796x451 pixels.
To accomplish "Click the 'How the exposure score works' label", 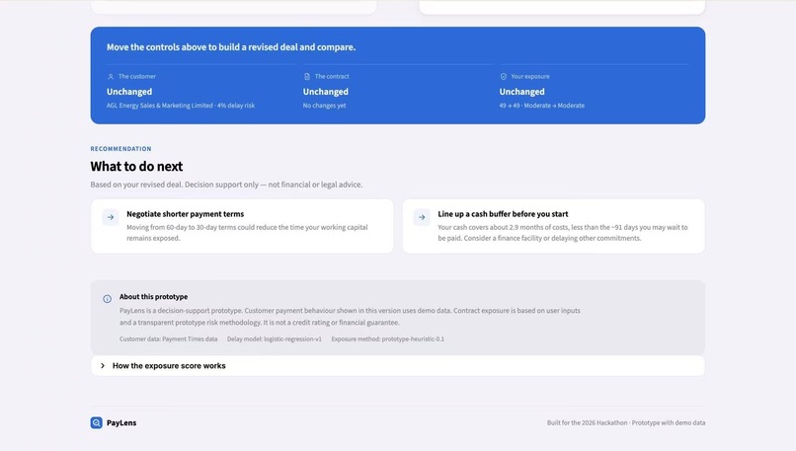I will [x=169, y=366].
